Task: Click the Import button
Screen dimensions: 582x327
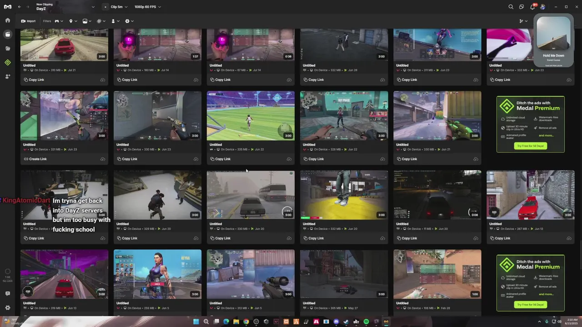Action: click(x=28, y=21)
